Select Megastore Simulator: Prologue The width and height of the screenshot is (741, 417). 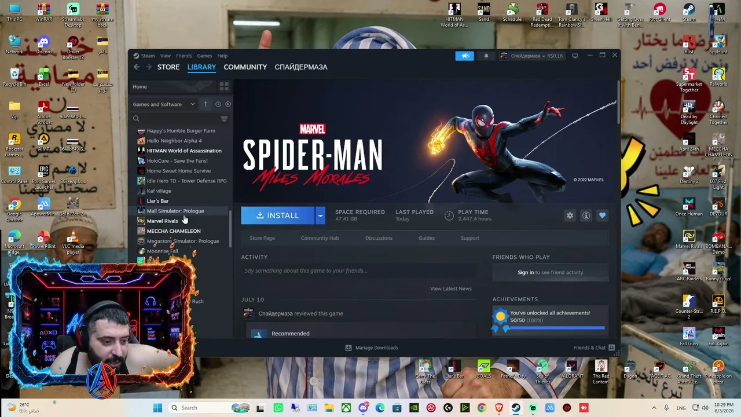tap(183, 241)
